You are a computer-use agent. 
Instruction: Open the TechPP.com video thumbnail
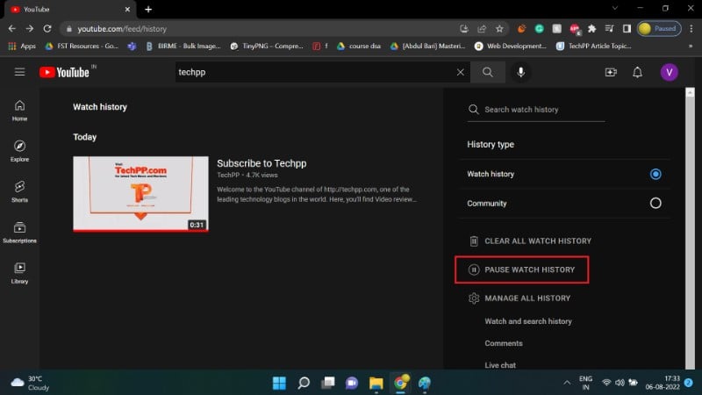tap(140, 194)
